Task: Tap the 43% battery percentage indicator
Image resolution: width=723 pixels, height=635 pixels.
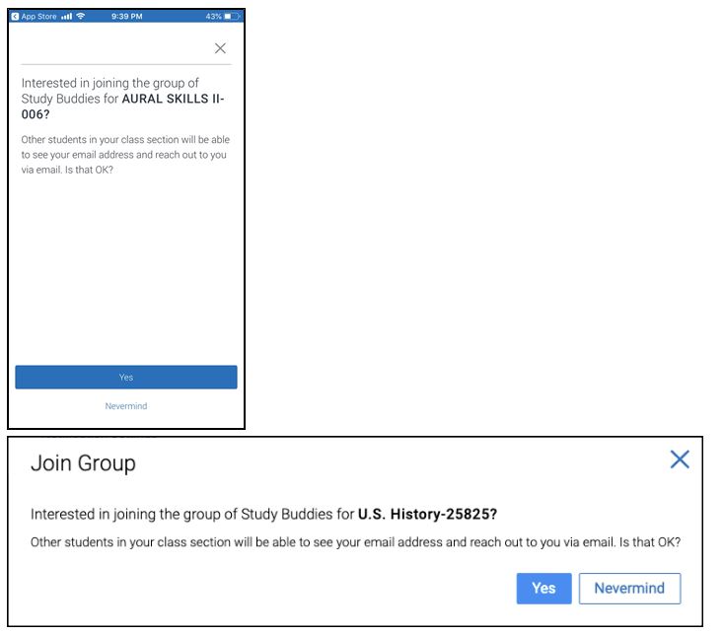Action: tap(213, 17)
